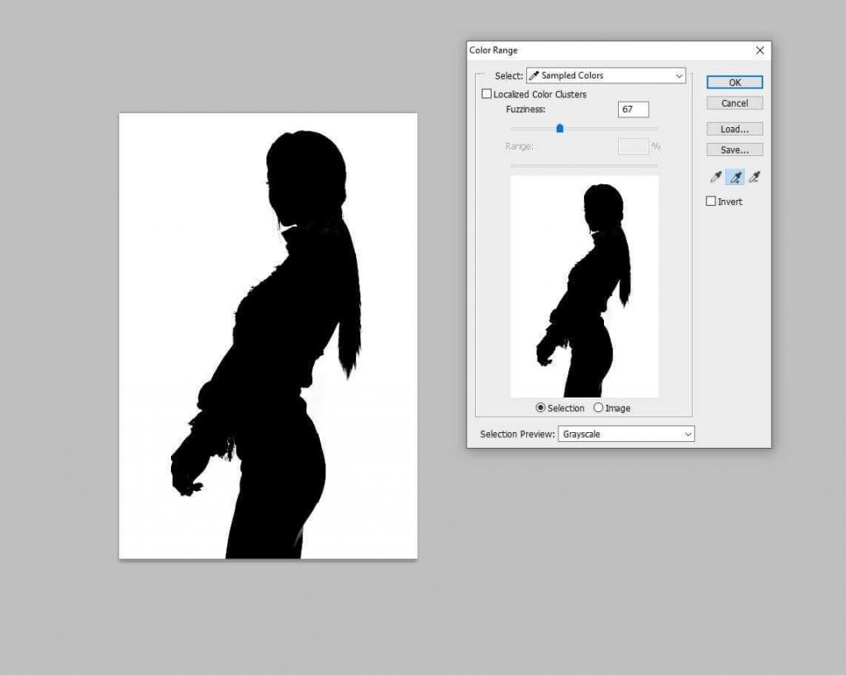Viewport: 846px width, 675px height.
Task: Click the Save... button
Action: pos(734,150)
